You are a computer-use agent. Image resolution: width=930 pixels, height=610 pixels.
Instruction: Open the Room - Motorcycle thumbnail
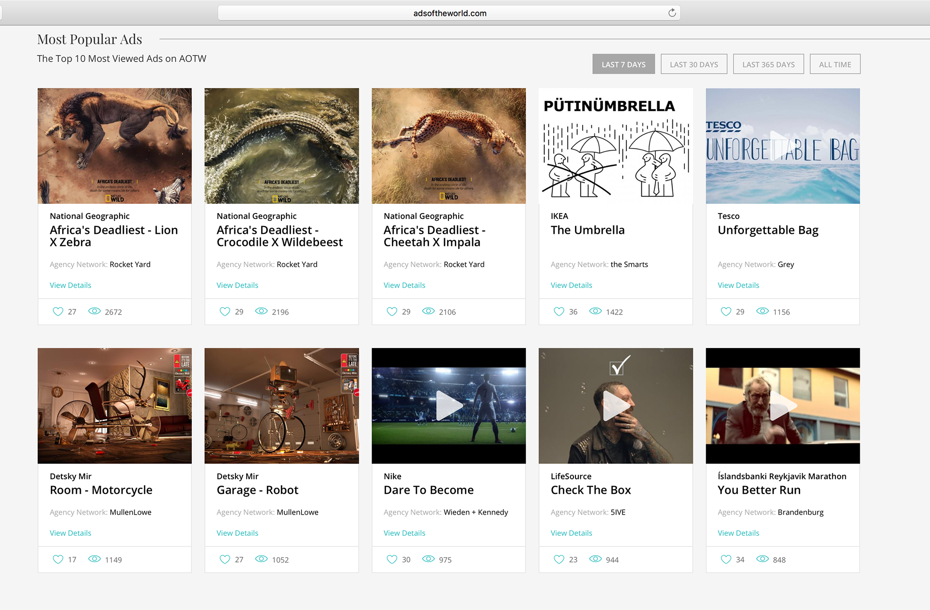tap(115, 406)
